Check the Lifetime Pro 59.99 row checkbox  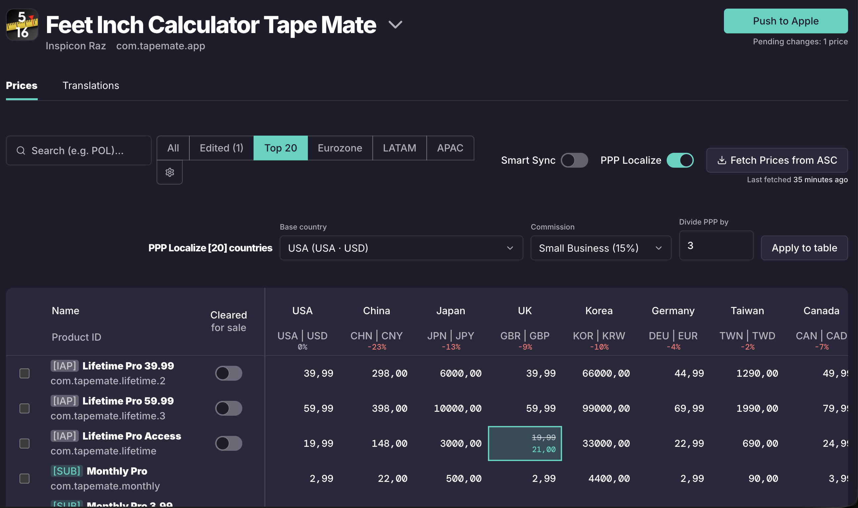[24, 408]
